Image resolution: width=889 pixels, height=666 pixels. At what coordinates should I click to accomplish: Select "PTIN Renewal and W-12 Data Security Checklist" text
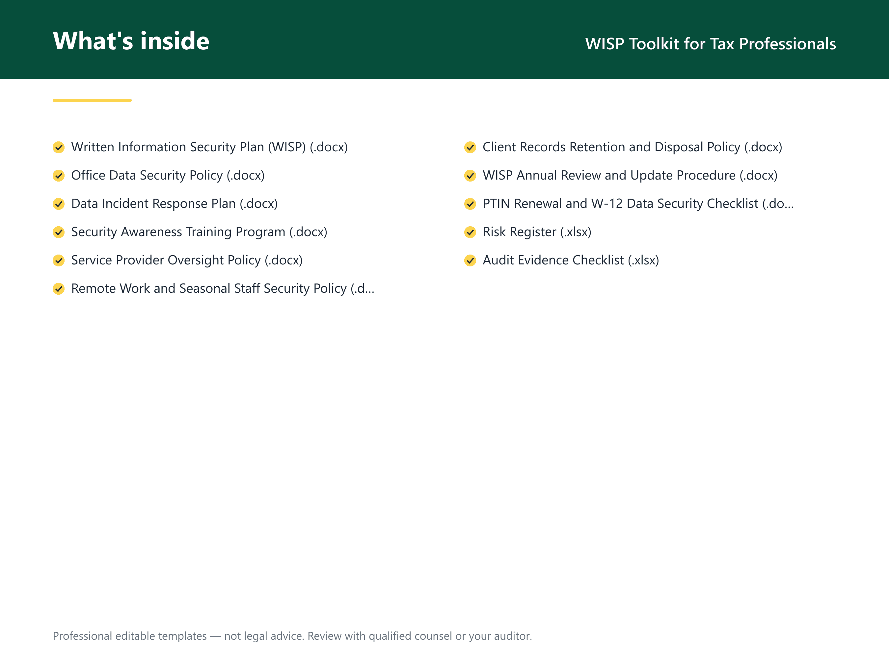[621, 204]
